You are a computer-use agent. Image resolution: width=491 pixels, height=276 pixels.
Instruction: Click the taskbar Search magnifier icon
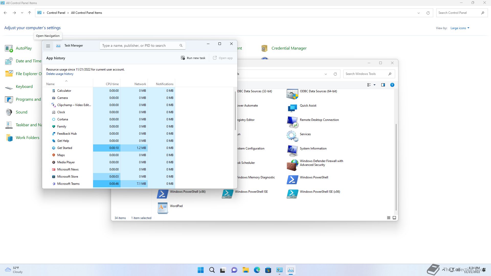[x=212, y=270]
